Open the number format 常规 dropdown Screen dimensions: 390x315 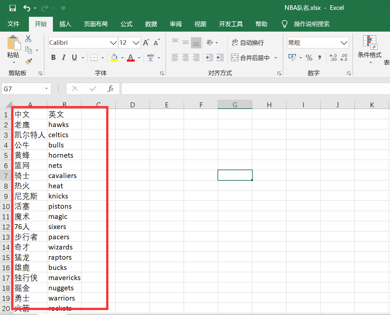[x=344, y=43]
